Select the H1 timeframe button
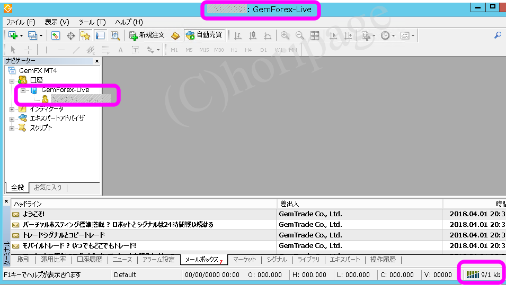506x285 pixels. [x=234, y=50]
